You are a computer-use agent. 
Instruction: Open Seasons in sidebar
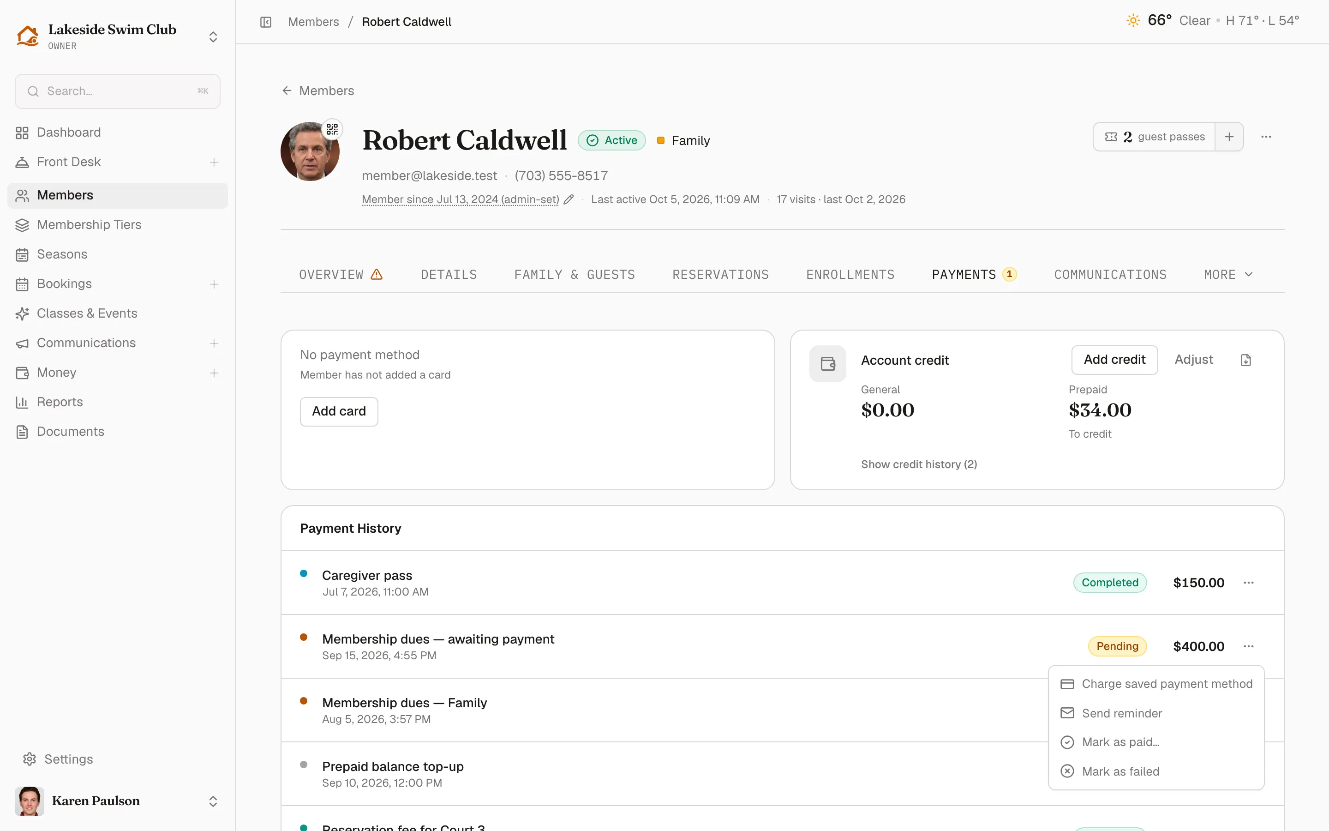coord(118,254)
